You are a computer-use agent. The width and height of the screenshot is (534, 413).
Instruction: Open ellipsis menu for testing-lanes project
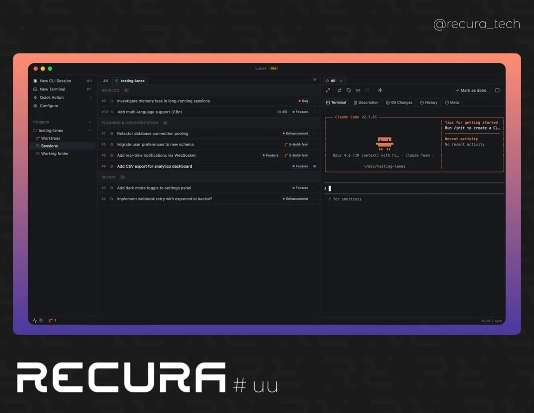tap(90, 130)
